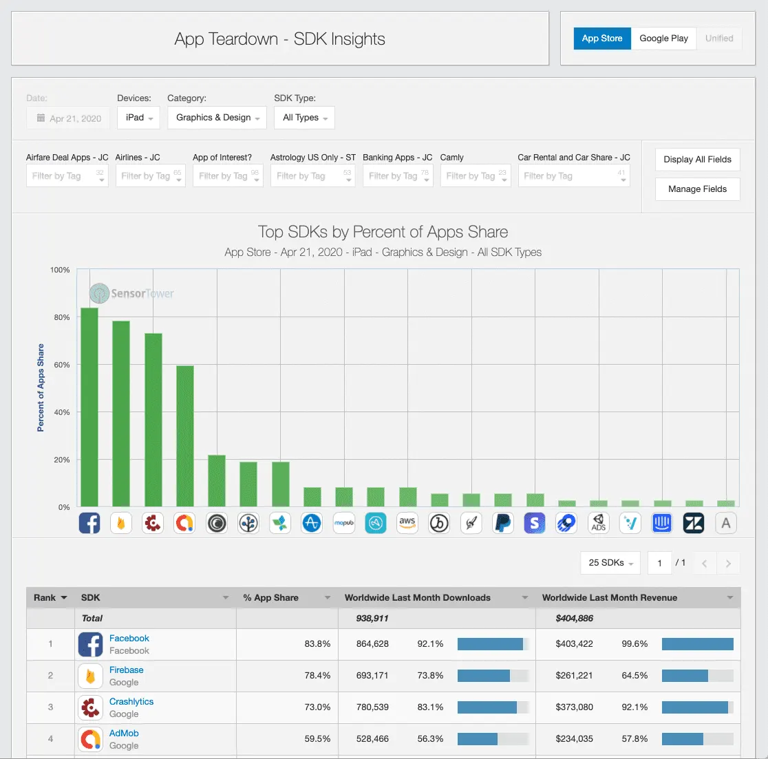
Task: Click the gray letter A icon under the chart
Action: (x=726, y=523)
